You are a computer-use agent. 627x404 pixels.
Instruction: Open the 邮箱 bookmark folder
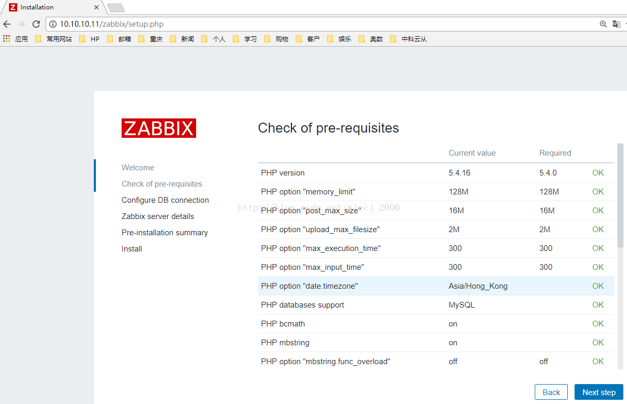(119, 39)
